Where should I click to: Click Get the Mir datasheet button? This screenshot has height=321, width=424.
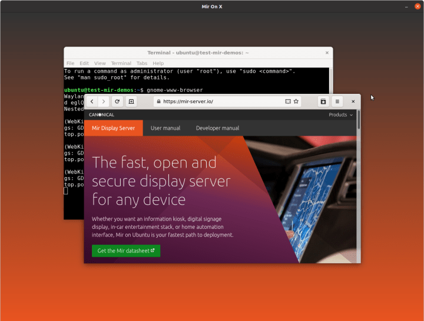(126, 251)
